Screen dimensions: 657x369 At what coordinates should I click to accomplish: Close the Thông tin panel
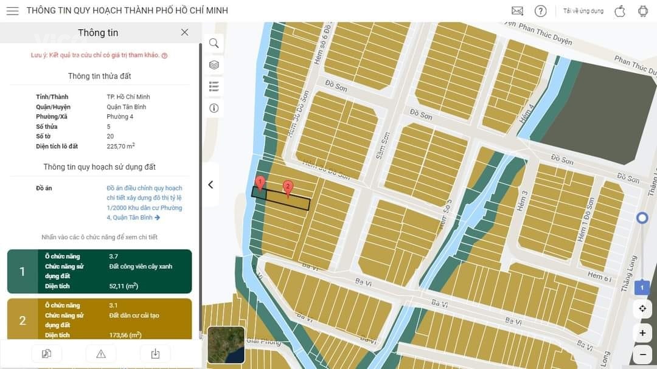pos(184,32)
